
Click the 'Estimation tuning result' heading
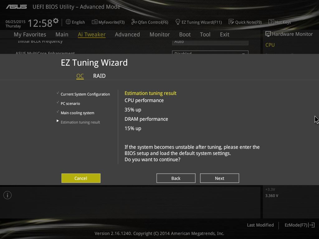click(x=150, y=93)
